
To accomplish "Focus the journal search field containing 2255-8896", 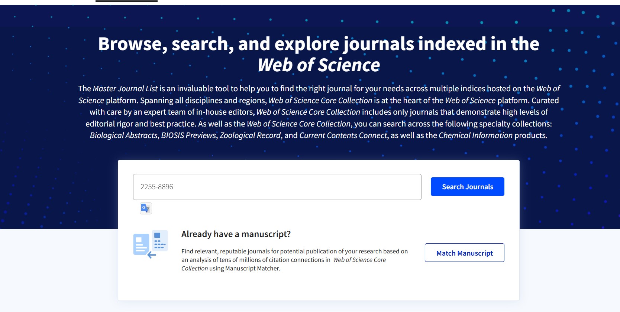I will [277, 187].
